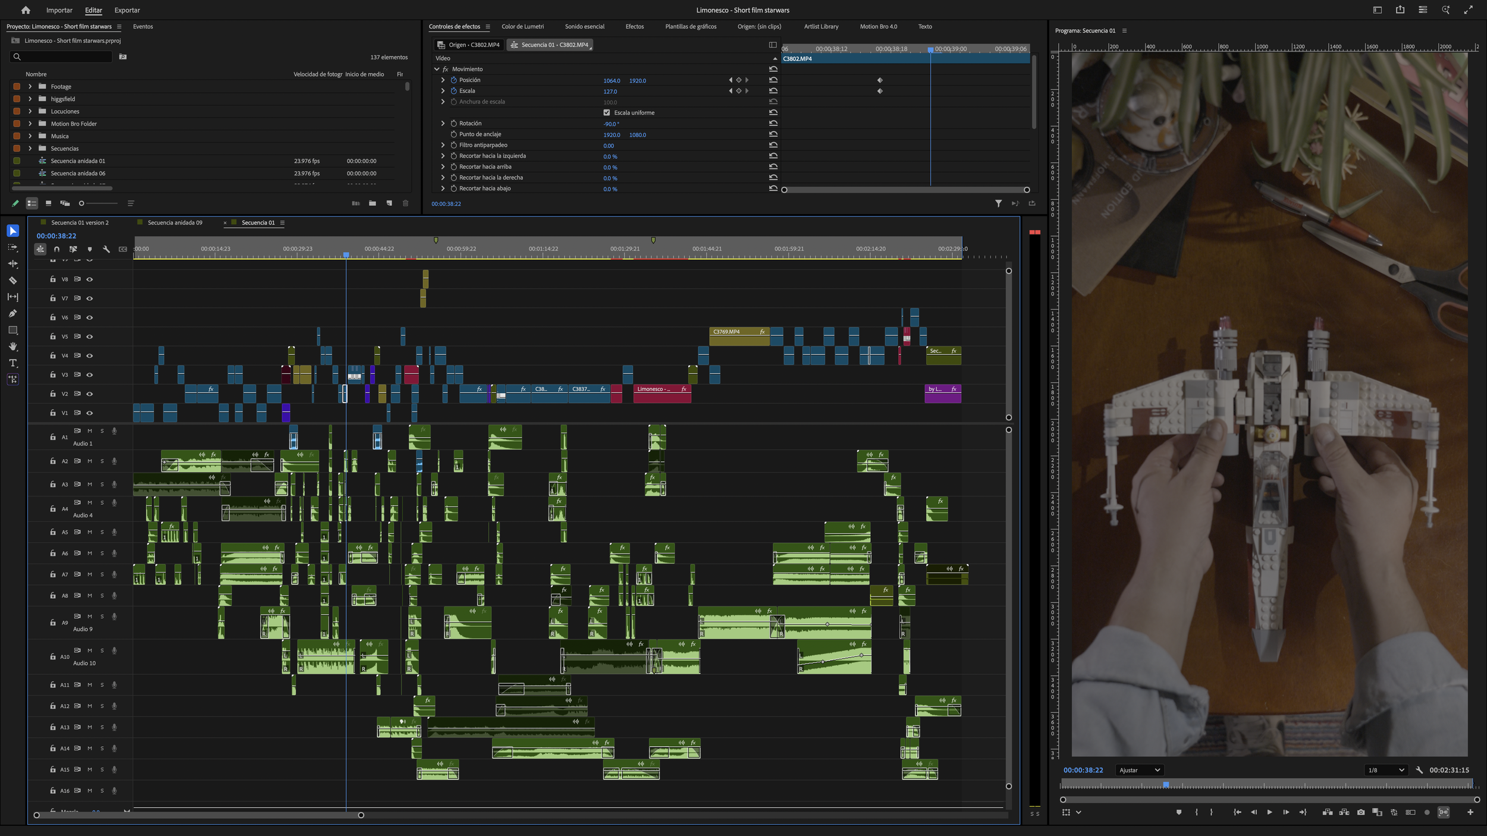
Task: Hide track V3 with eye icon
Action: pyautogui.click(x=90, y=375)
